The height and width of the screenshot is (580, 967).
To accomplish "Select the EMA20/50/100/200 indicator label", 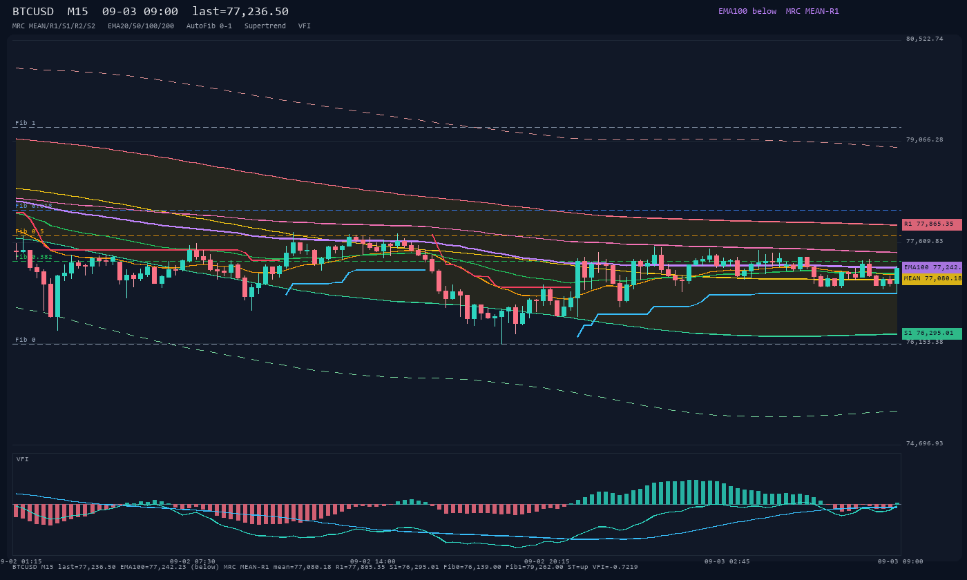I will [x=141, y=26].
